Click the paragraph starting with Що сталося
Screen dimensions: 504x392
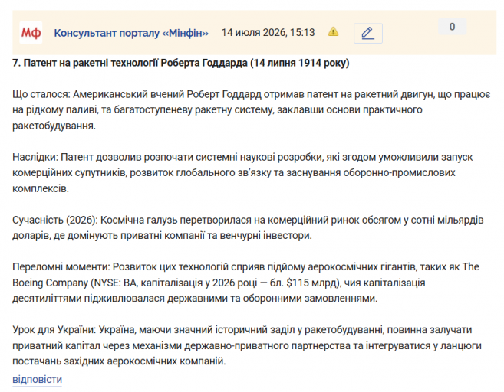pos(252,109)
